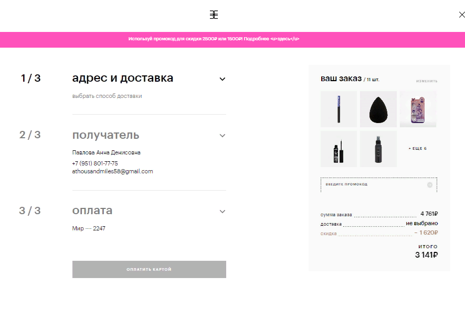Select the получатель step heading
Screen dimensions: 465x310
[105, 135]
